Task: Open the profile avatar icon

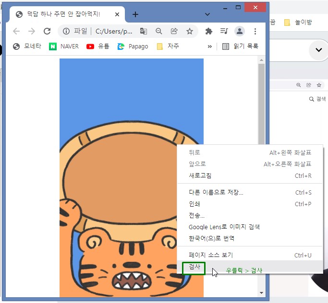Action: tap(240, 31)
